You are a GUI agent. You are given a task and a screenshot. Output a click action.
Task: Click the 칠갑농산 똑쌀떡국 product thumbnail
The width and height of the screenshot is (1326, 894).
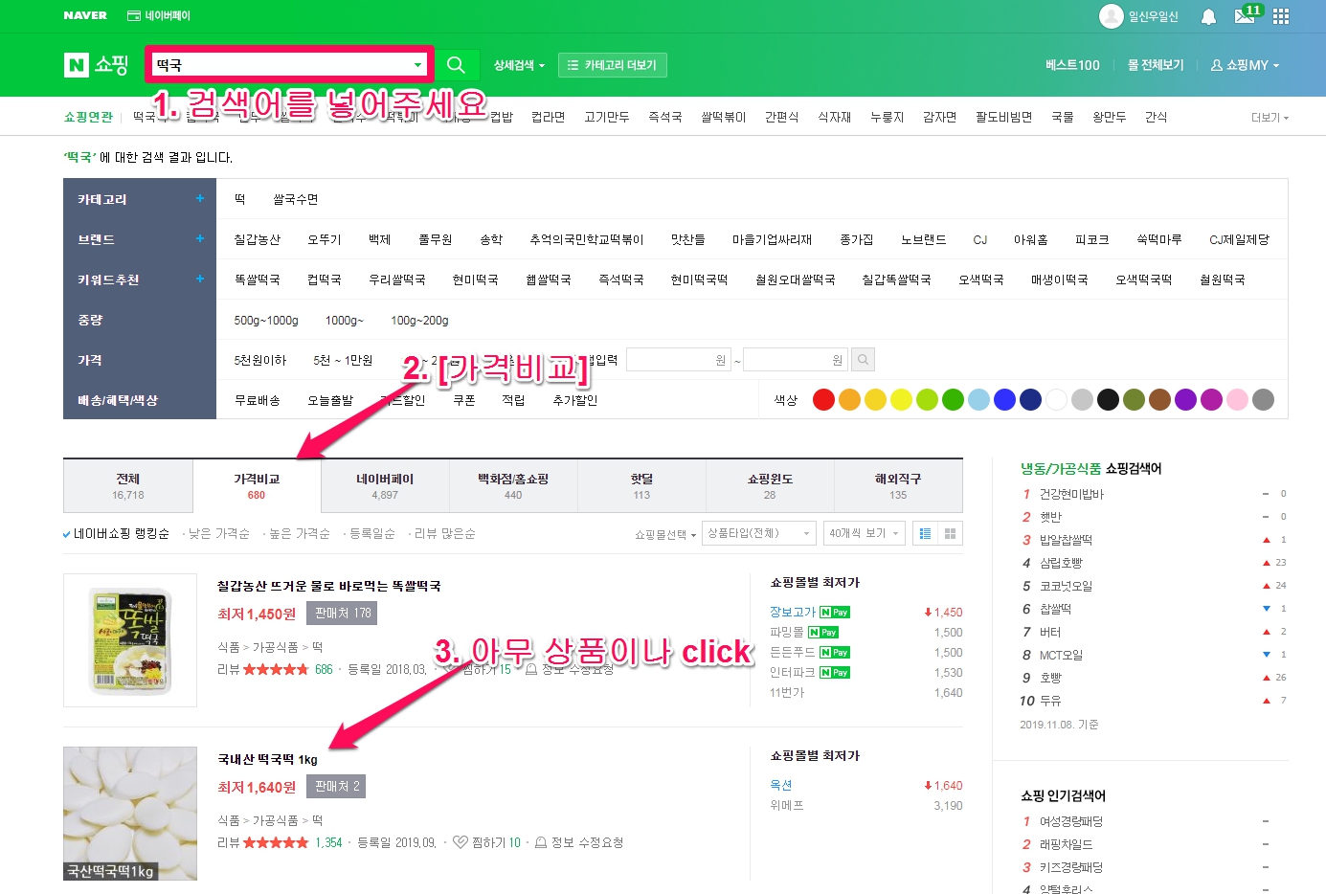tap(130, 640)
